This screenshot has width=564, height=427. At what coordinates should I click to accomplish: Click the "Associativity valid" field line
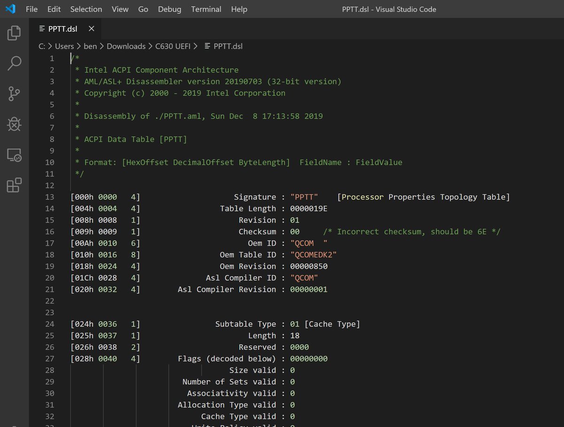click(x=241, y=393)
